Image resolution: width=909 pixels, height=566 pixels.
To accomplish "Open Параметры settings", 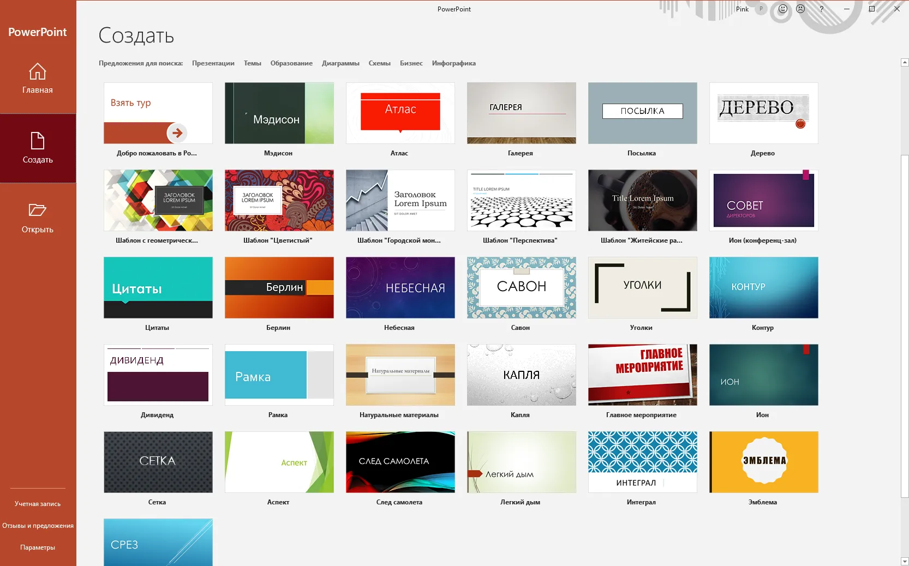I will pyautogui.click(x=38, y=547).
